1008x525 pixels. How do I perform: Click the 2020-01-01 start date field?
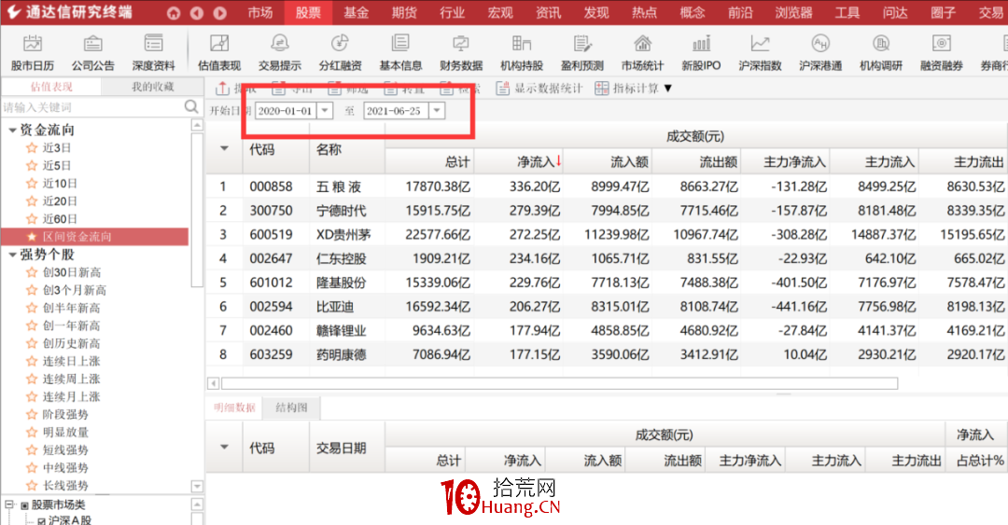pyautogui.click(x=287, y=111)
